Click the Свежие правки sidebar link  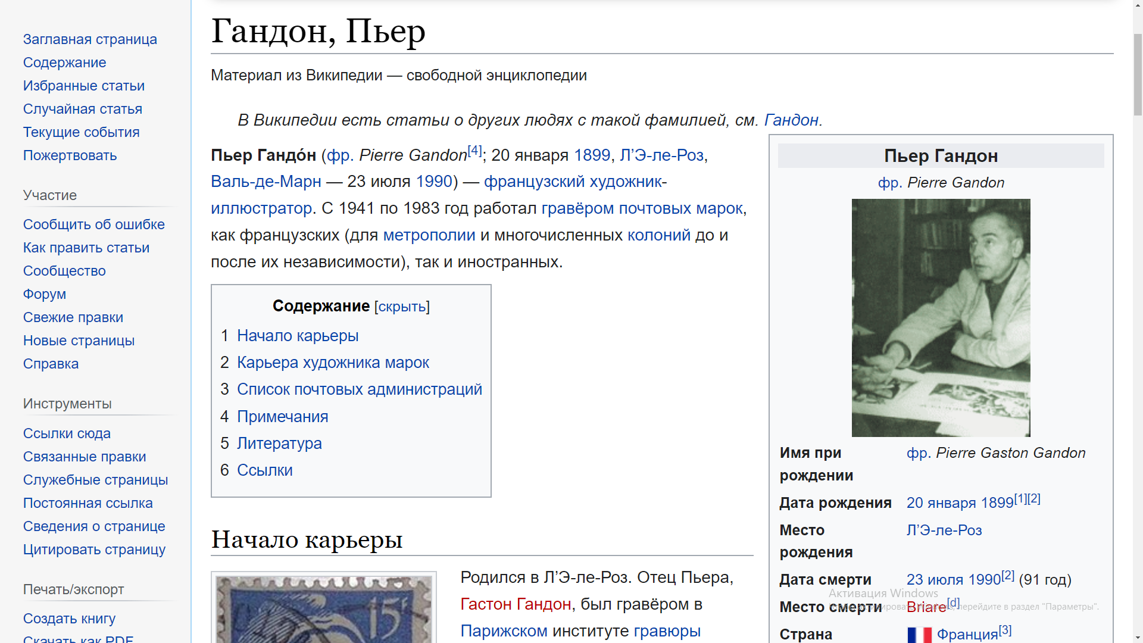click(x=73, y=317)
